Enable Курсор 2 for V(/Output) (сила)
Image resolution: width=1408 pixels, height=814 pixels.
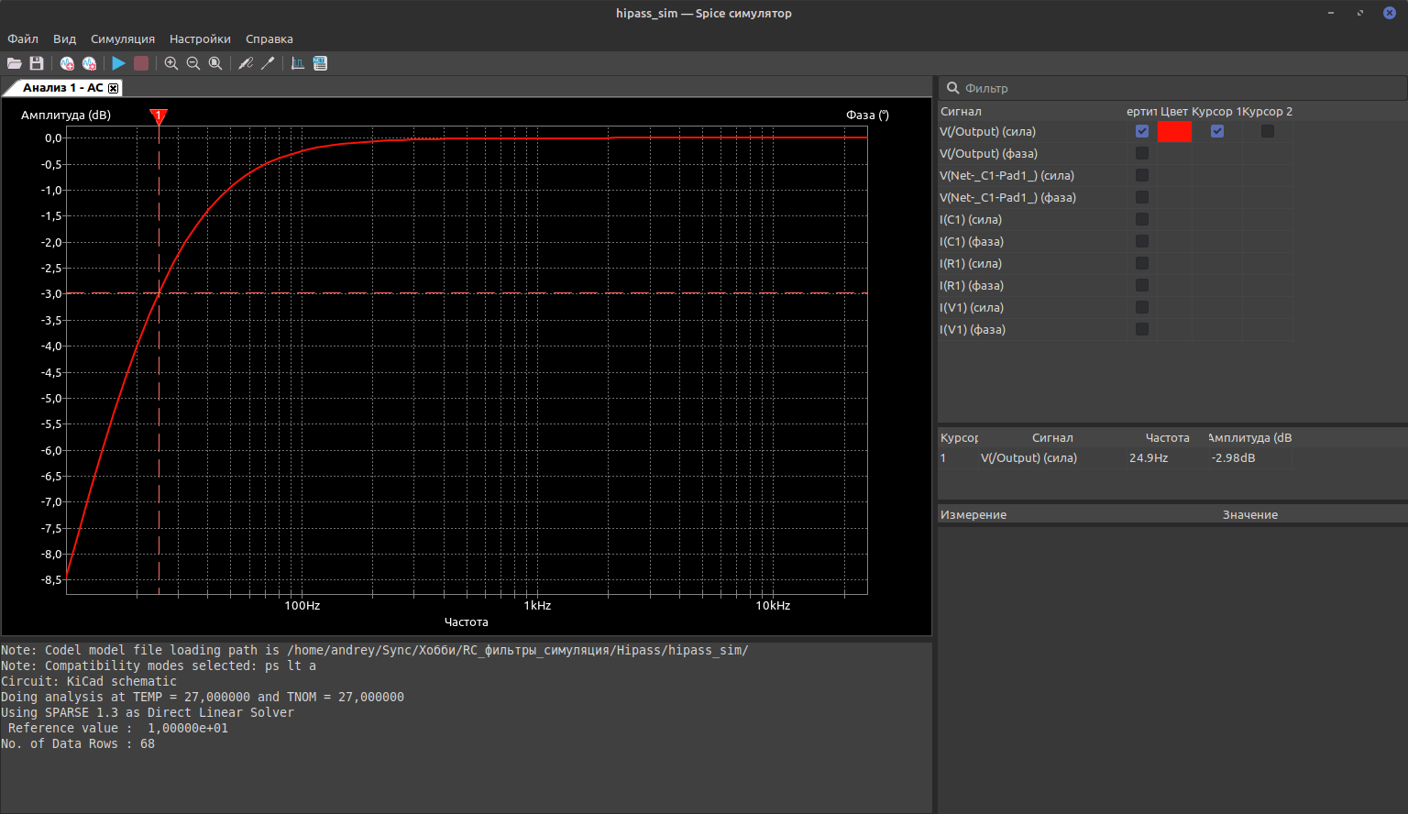[1267, 131]
